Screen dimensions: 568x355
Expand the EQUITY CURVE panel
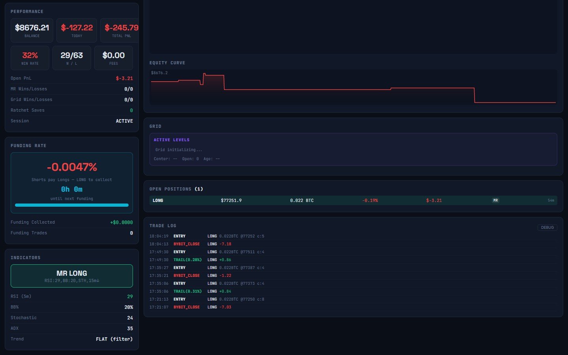click(167, 63)
